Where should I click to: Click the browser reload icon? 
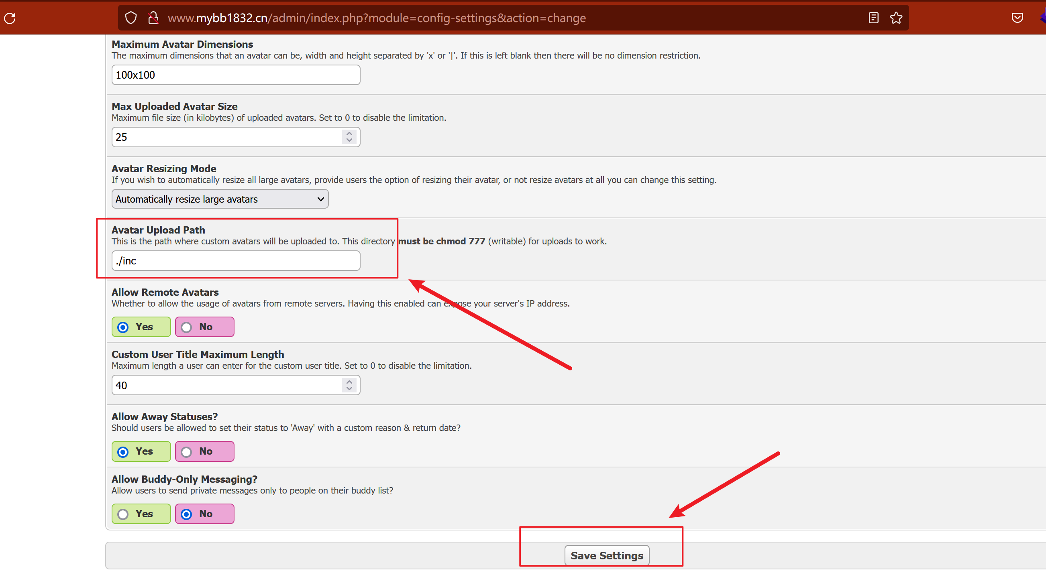coord(10,18)
